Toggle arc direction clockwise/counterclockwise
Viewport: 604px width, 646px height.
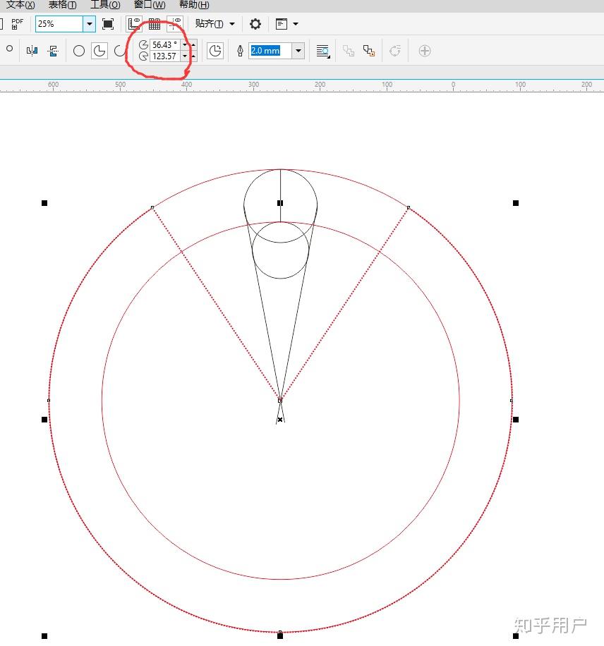(x=215, y=50)
